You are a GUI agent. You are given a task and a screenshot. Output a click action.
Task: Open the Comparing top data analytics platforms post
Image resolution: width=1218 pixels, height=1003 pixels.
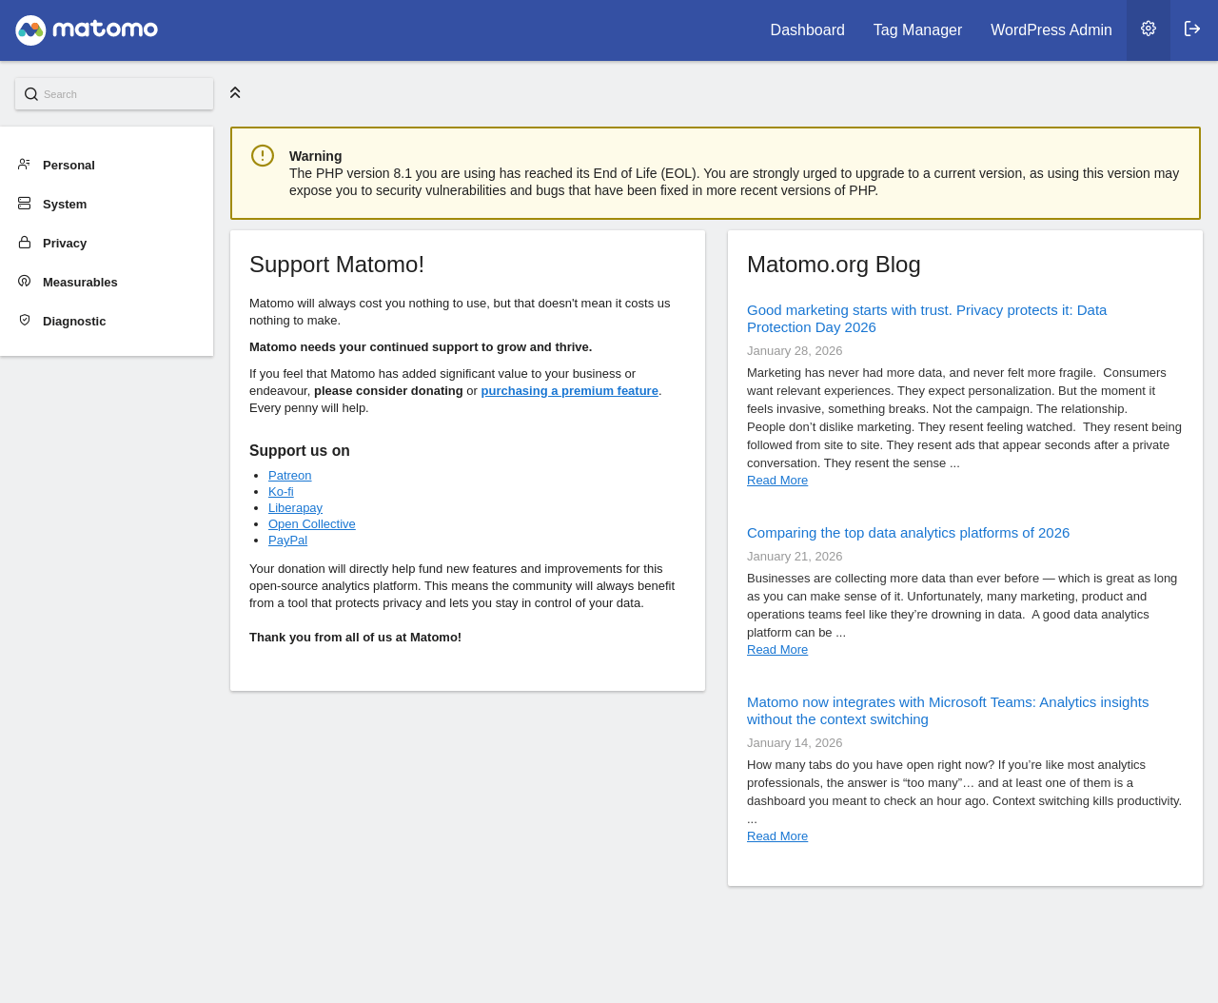[x=908, y=533]
